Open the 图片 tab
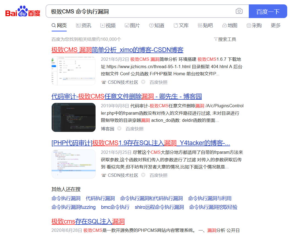This screenshot has width=296, height=234. 132,25
